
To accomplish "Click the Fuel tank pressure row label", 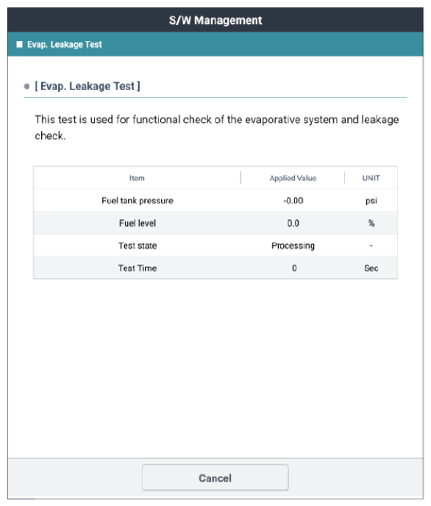I will [138, 200].
